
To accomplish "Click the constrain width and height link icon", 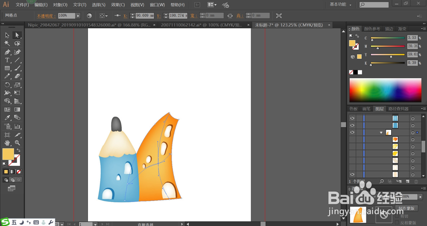I will coord(230,16).
